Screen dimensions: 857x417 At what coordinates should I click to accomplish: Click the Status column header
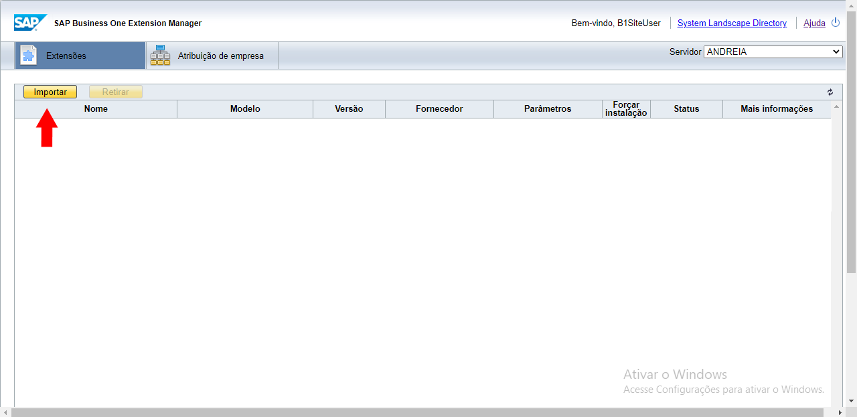point(686,109)
